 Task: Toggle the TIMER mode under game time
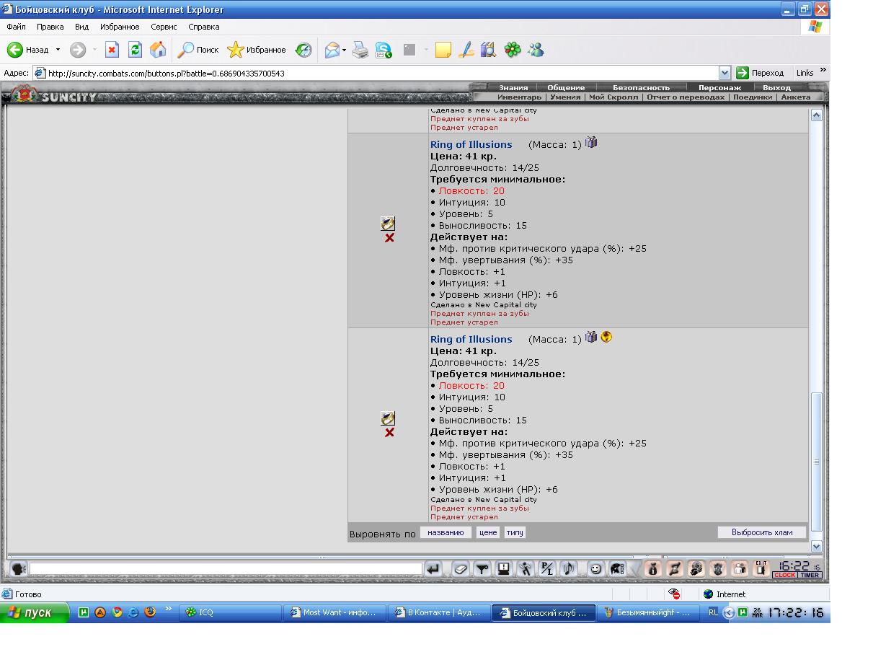pyautogui.click(x=810, y=575)
